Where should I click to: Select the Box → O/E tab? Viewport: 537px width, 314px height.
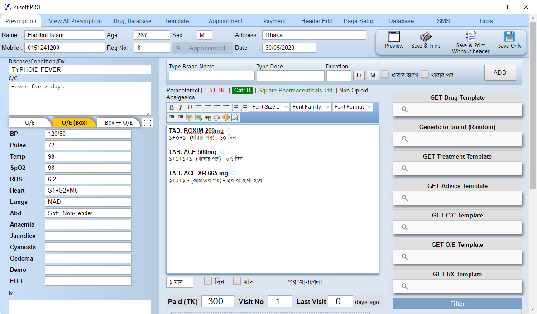(119, 123)
